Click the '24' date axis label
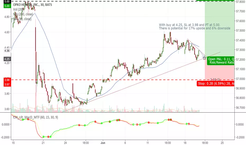246x145 pixels. 65,143
